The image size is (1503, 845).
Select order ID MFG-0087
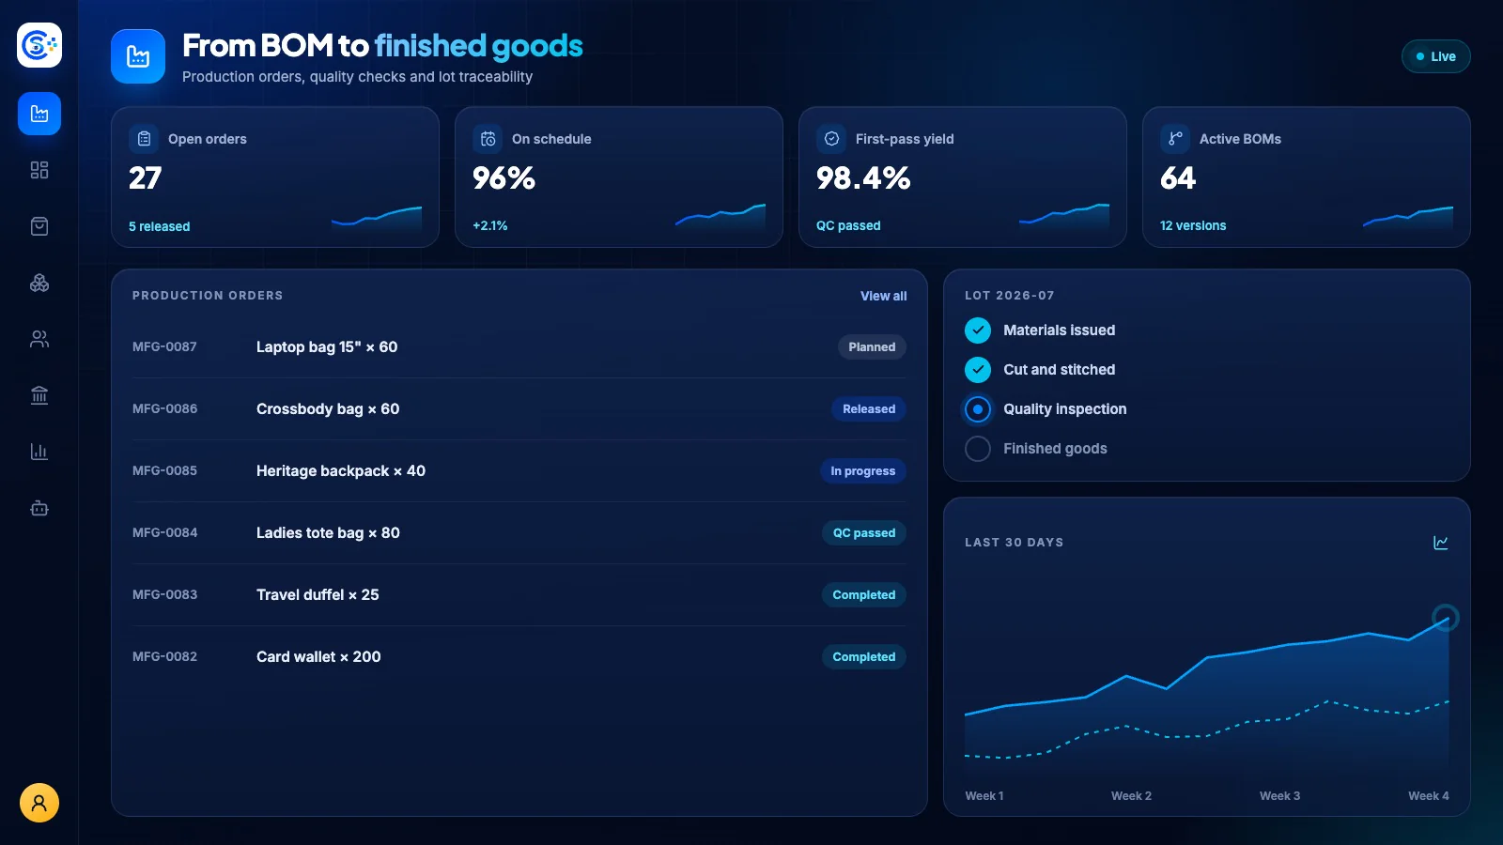[164, 346]
